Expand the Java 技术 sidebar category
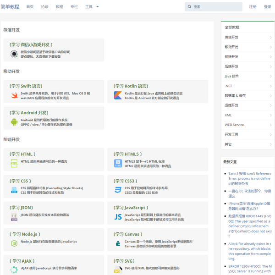Image resolution: width=275 pixels, height=275 pixels. click(x=247, y=76)
